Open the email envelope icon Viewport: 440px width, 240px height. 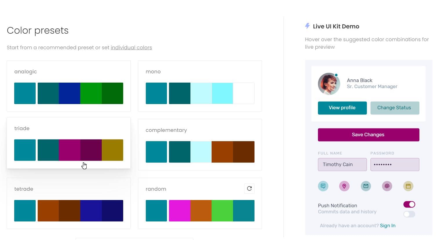pyautogui.click(x=366, y=186)
